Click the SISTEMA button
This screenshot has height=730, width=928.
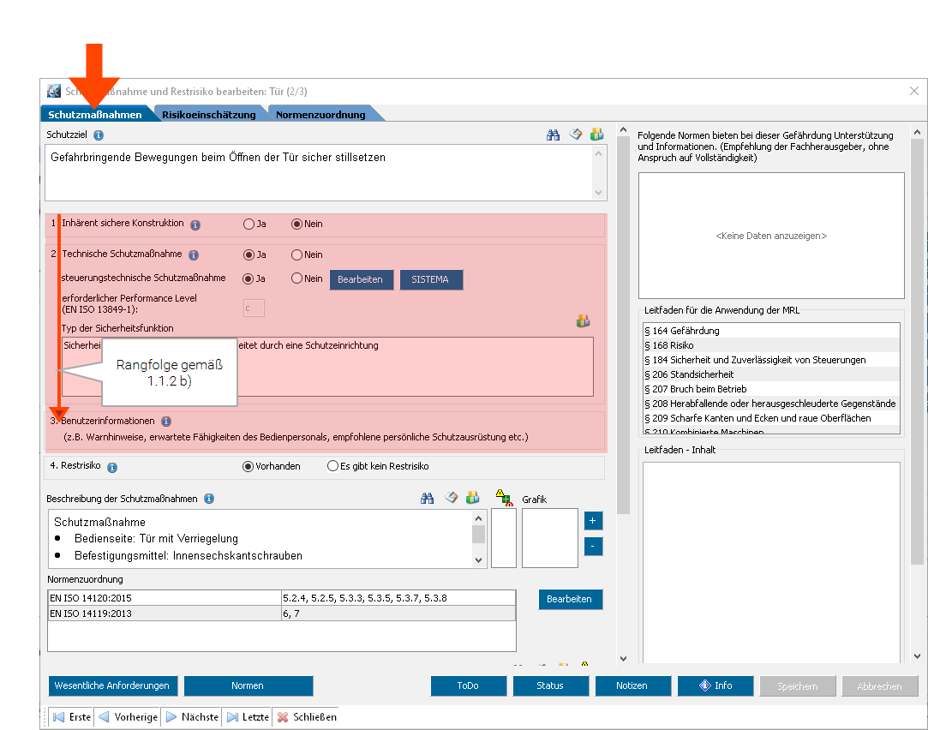tap(430, 279)
